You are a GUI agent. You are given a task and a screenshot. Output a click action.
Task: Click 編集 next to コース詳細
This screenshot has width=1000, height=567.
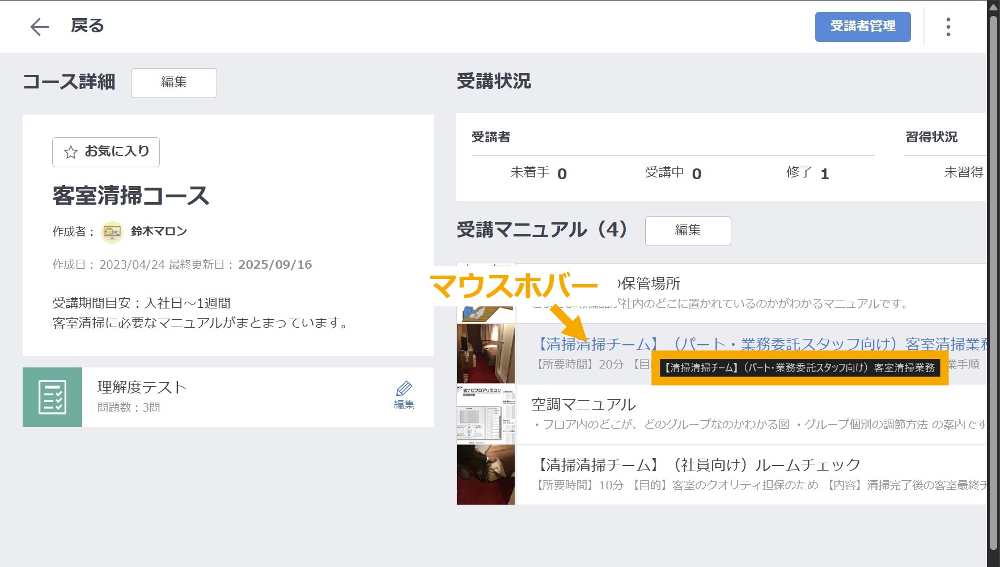[x=173, y=82]
